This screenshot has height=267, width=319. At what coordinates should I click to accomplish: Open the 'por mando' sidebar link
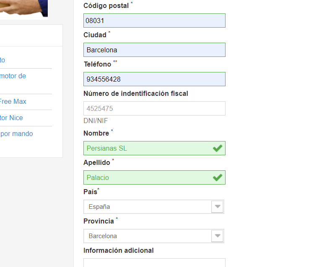coord(16,134)
